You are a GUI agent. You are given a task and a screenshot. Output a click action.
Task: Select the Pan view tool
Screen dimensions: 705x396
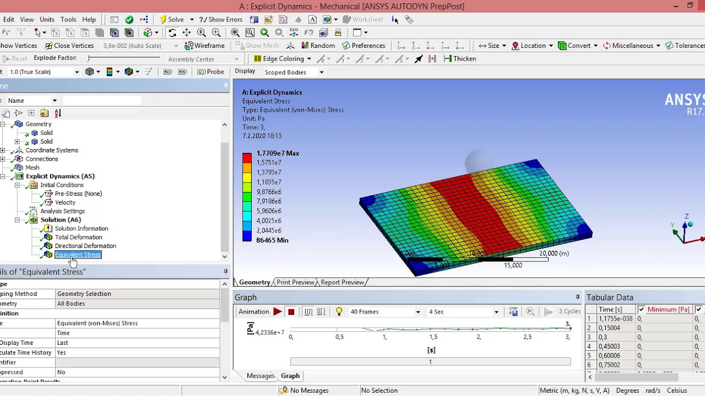tap(187, 32)
